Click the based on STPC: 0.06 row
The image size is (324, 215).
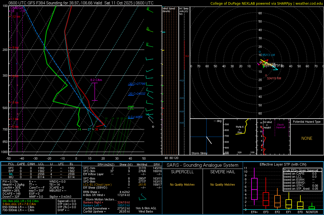click(301, 186)
